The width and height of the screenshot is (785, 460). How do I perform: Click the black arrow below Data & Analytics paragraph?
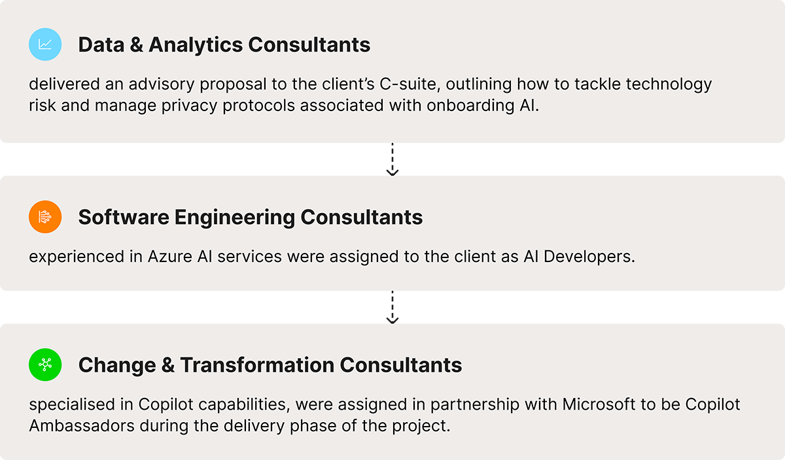(x=392, y=159)
